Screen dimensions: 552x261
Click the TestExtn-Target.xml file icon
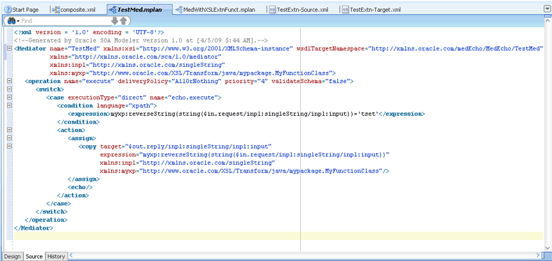(346, 10)
